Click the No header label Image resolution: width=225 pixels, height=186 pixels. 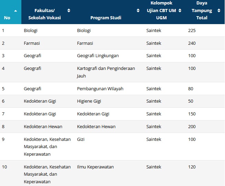(7, 18)
